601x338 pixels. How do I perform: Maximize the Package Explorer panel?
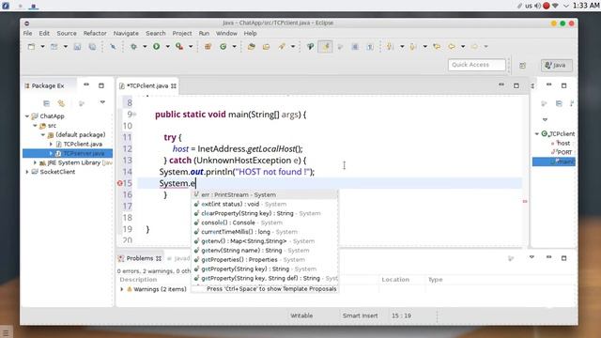(x=101, y=85)
